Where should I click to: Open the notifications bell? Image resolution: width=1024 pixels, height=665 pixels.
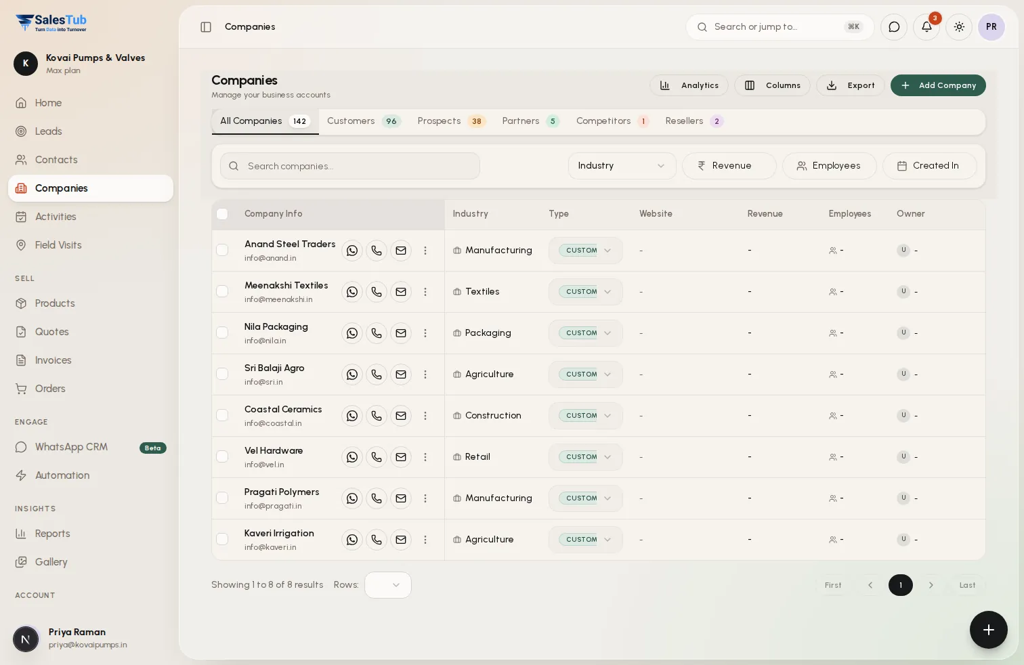[x=926, y=27]
